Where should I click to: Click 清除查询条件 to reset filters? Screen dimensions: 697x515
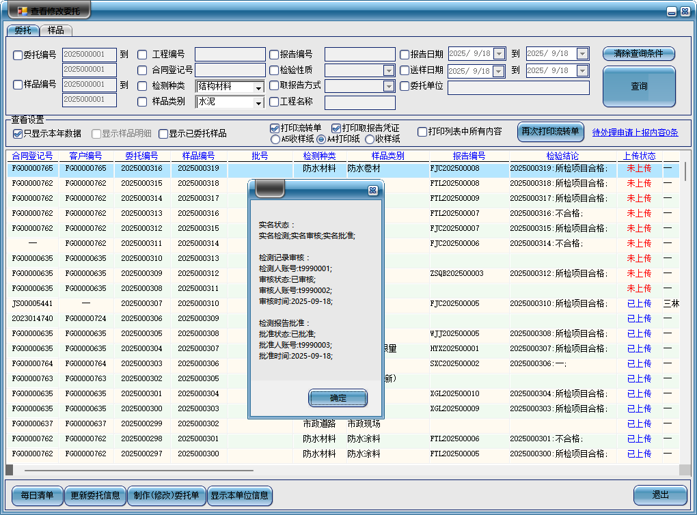point(638,54)
